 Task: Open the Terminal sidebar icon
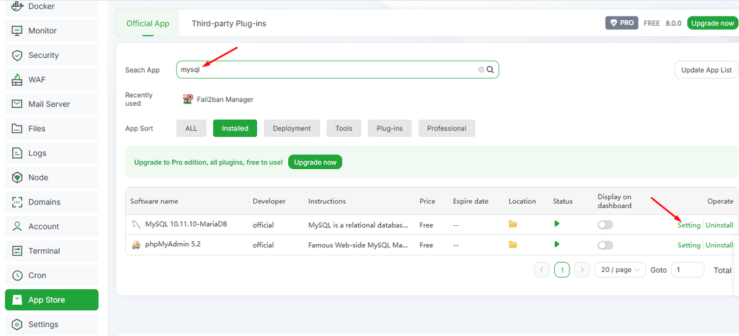click(x=17, y=251)
